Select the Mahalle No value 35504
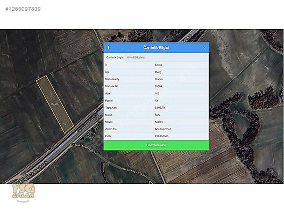This screenshot has height=213, width=284. pyautogui.click(x=158, y=87)
